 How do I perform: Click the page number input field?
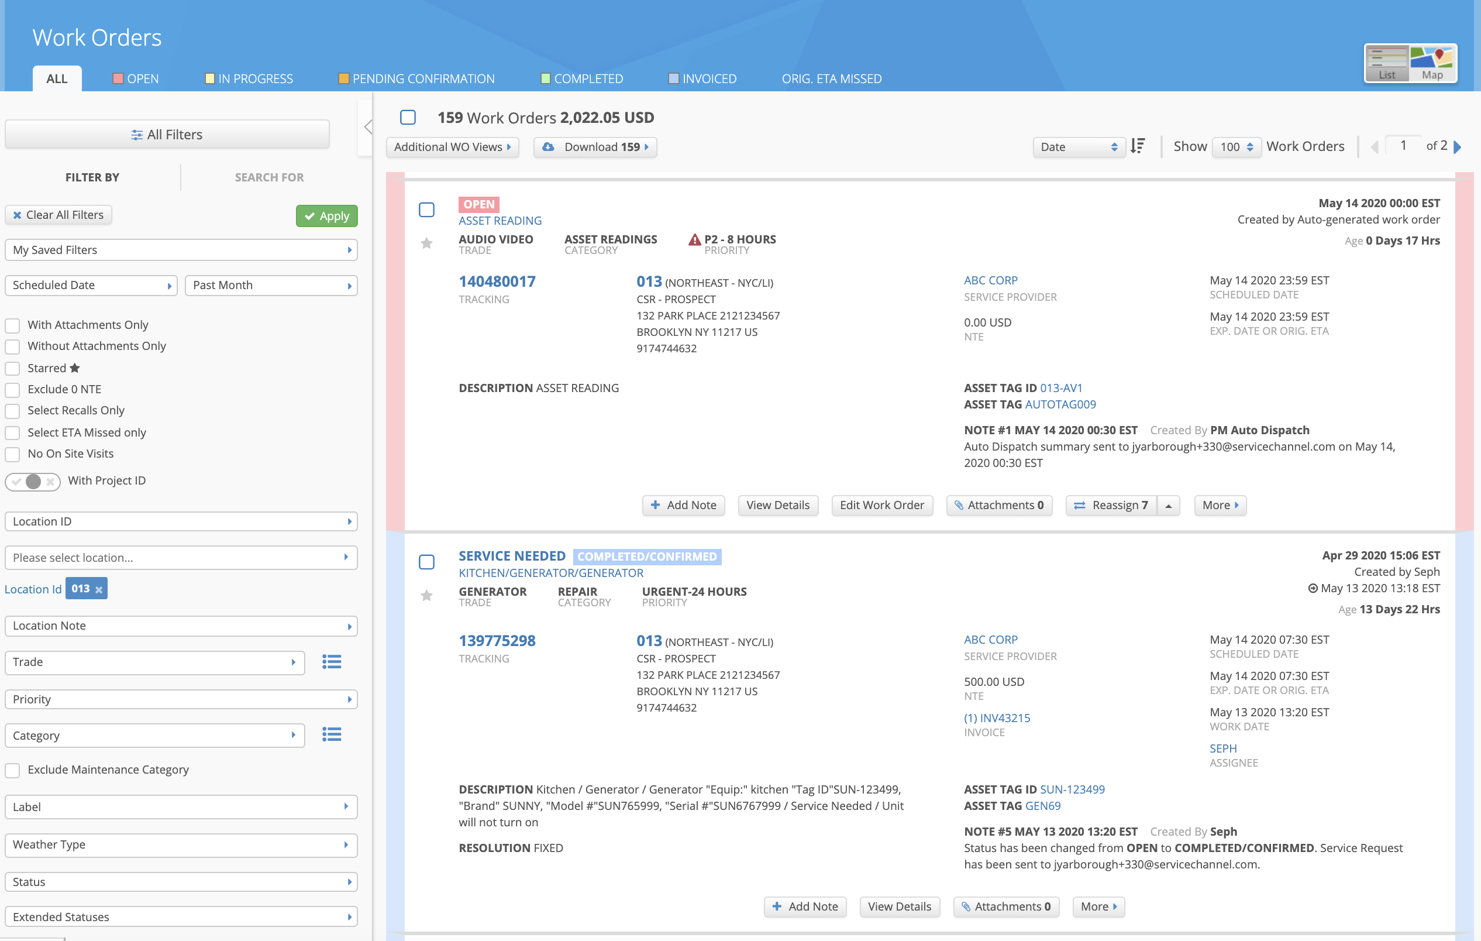[x=1403, y=146]
